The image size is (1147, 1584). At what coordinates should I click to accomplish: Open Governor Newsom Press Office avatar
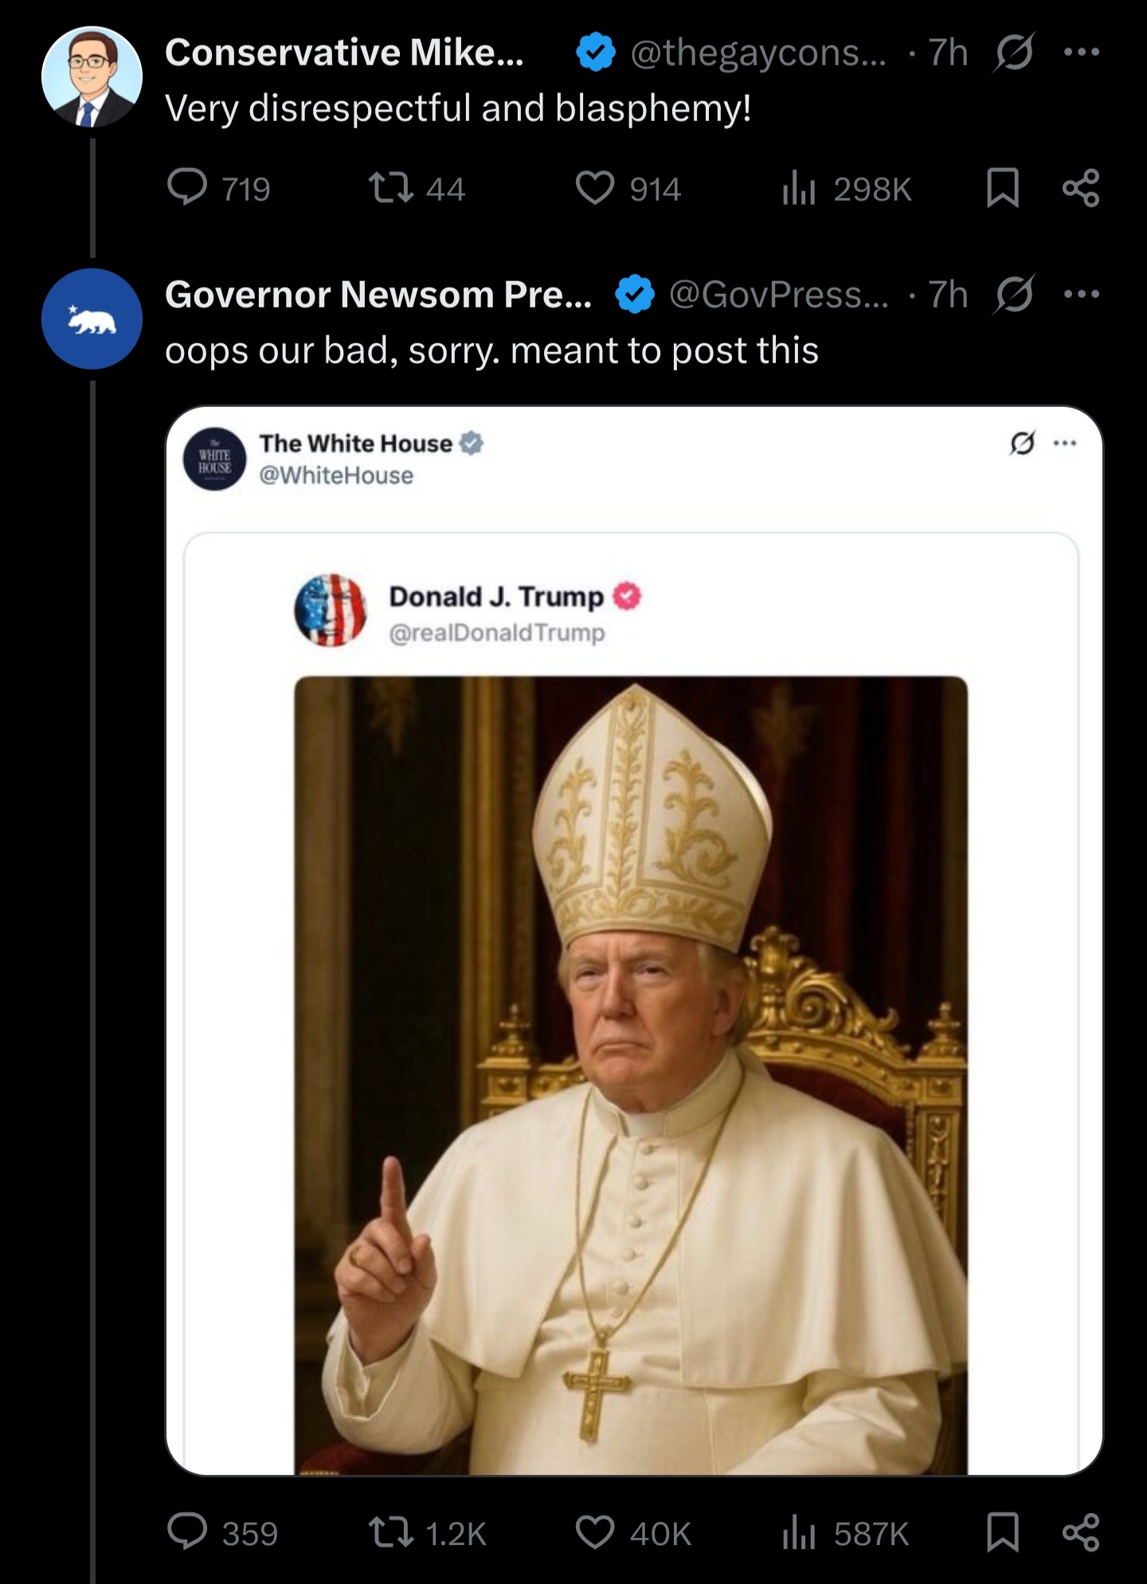(92, 319)
